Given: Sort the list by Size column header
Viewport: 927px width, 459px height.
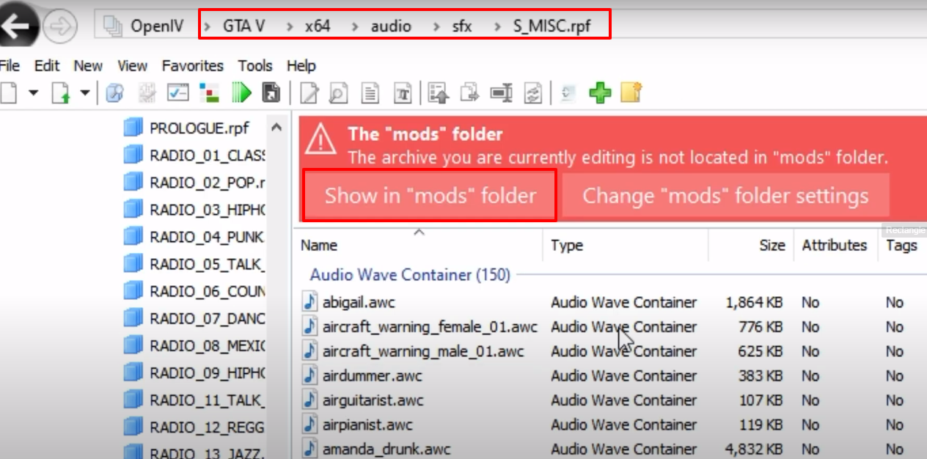Looking at the screenshot, I should coord(751,246).
